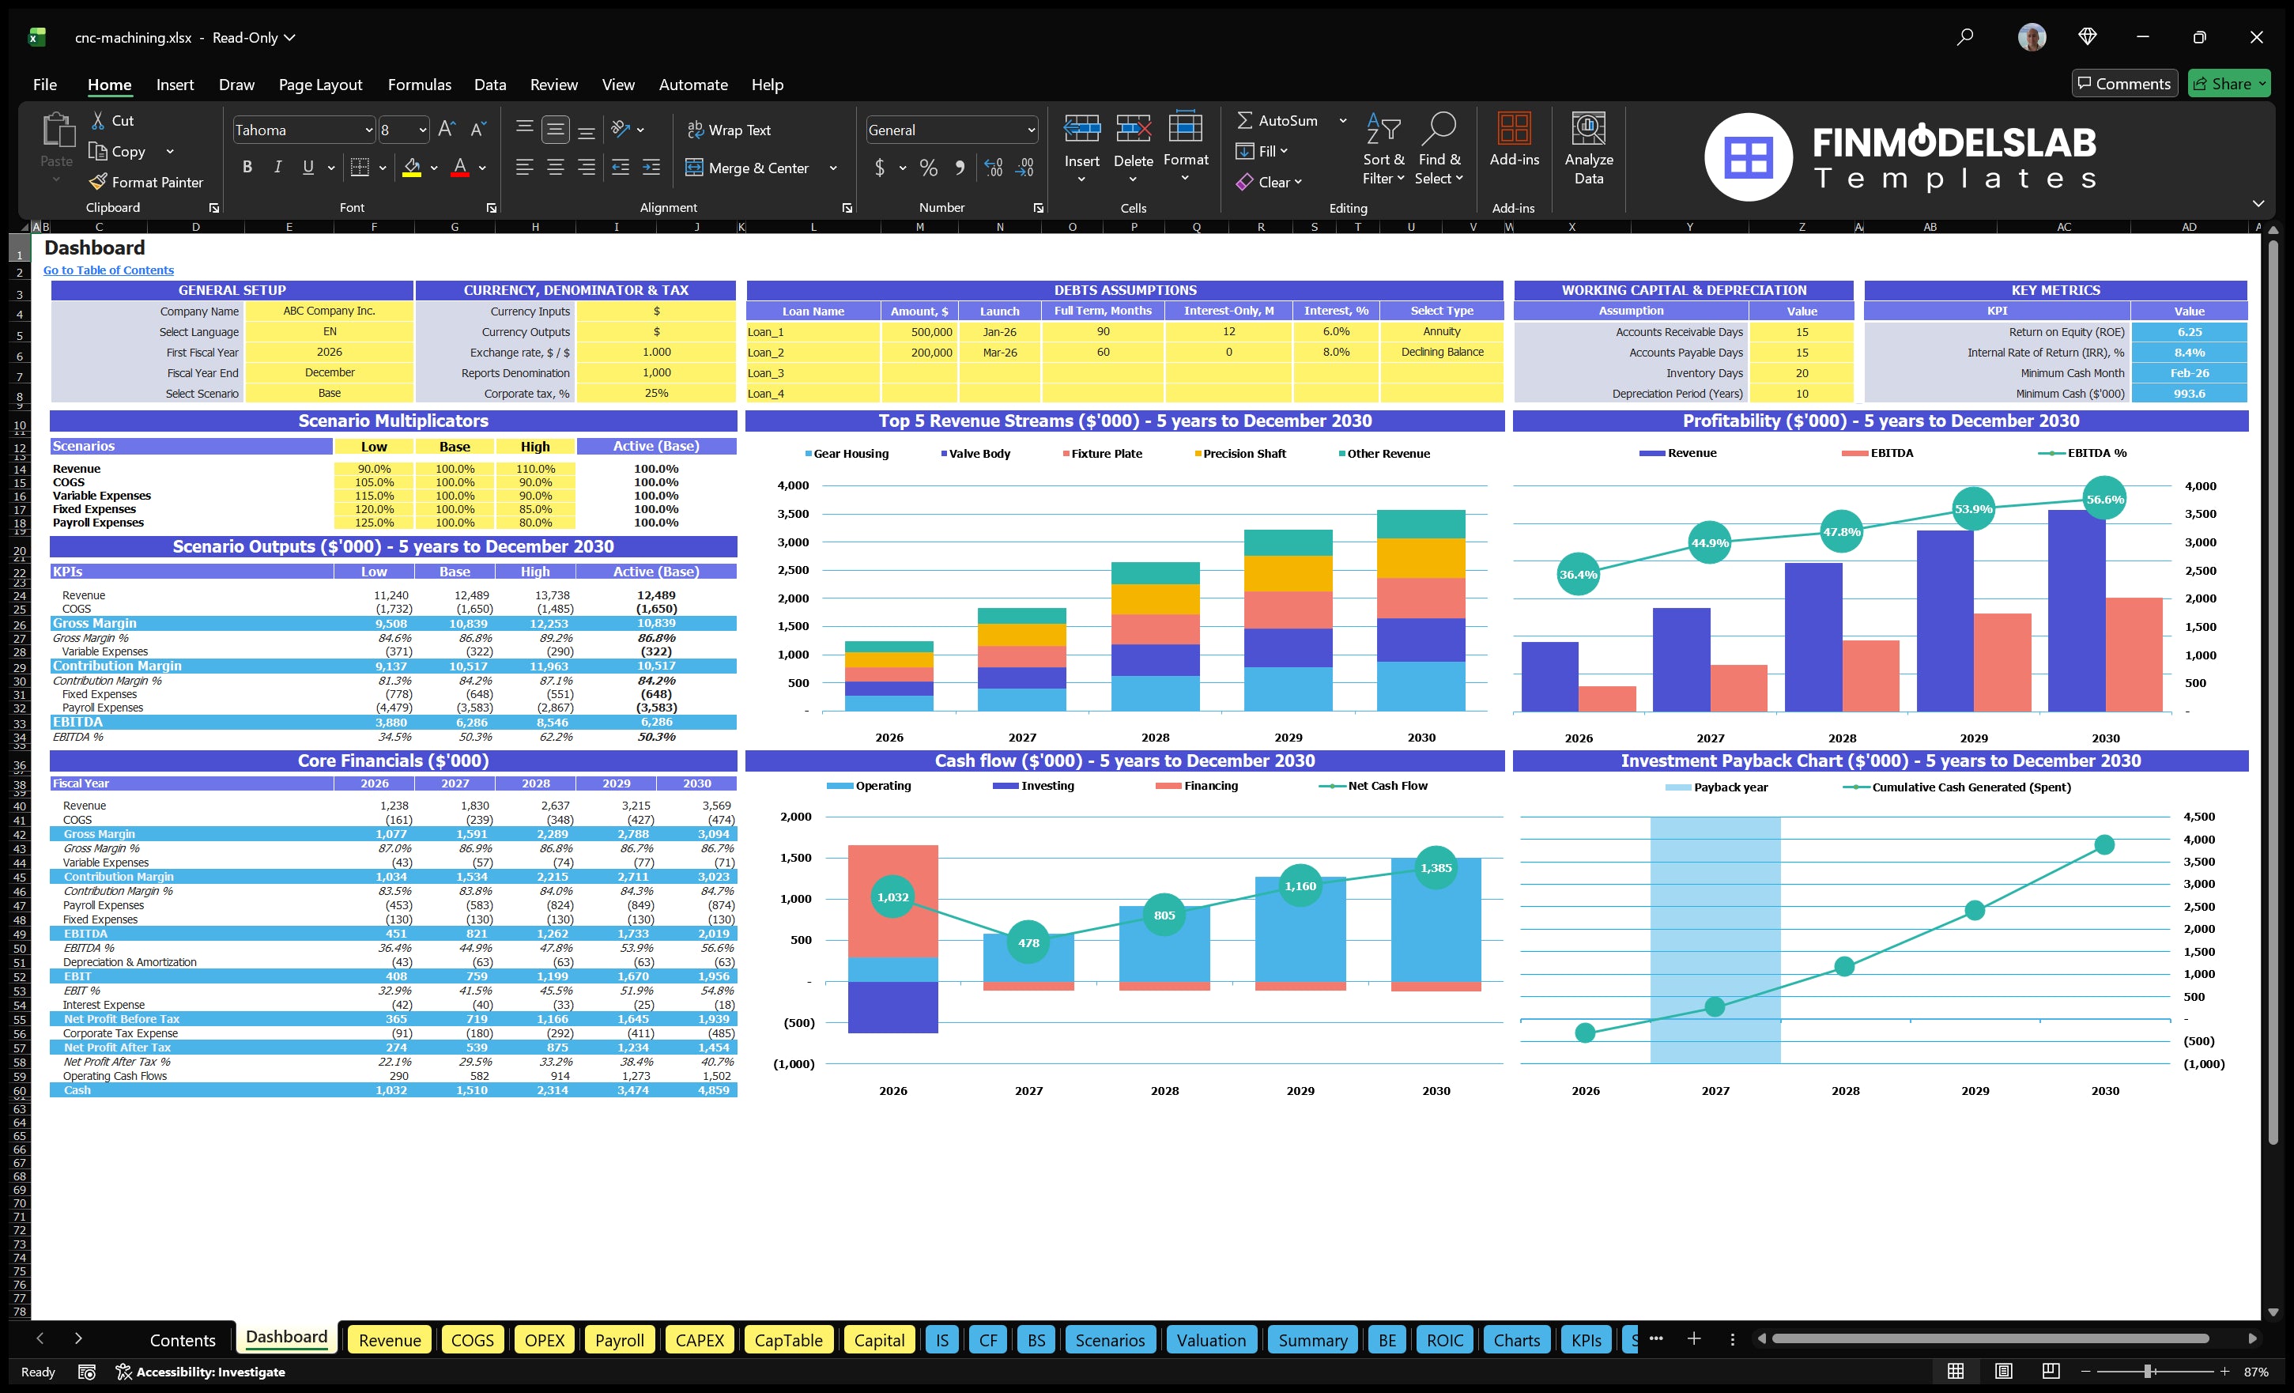Click the Orientation text angle icon
This screenshot has width=2294, height=1393.
pyautogui.click(x=621, y=130)
